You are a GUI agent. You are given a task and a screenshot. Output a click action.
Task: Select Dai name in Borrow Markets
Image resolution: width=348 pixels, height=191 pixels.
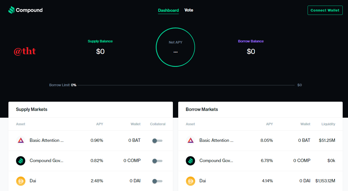click(203, 181)
